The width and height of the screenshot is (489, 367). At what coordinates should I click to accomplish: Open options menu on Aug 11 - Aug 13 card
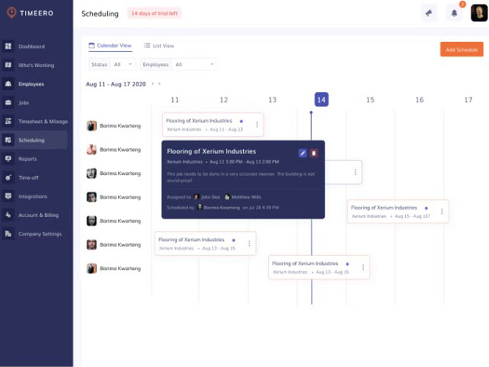click(x=257, y=125)
